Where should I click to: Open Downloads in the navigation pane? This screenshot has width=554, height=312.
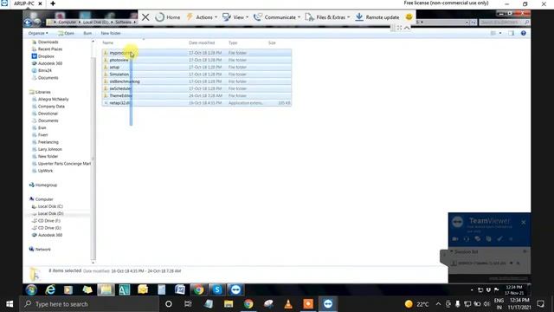pyautogui.click(x=48, y=42)
